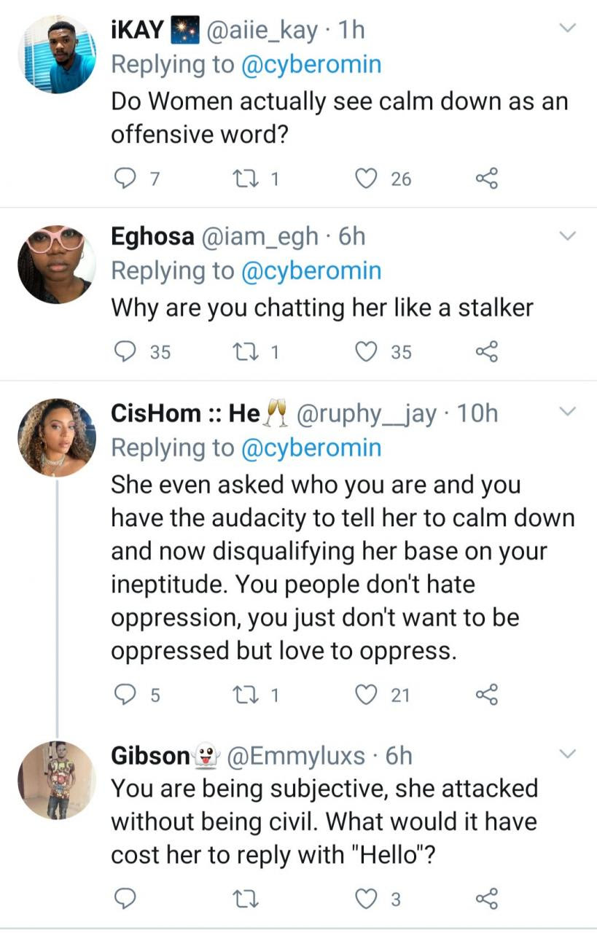Open @cyberomin link in CisHom's reply

(311, 447)
